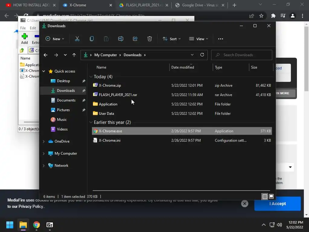Open volume control in system tray
Viewport: 309px width, 232px height.
279,225
